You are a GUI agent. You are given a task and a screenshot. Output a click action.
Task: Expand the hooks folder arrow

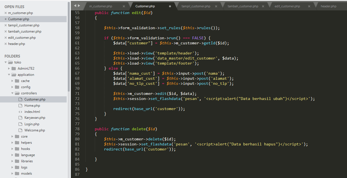[x=12, y=149]
